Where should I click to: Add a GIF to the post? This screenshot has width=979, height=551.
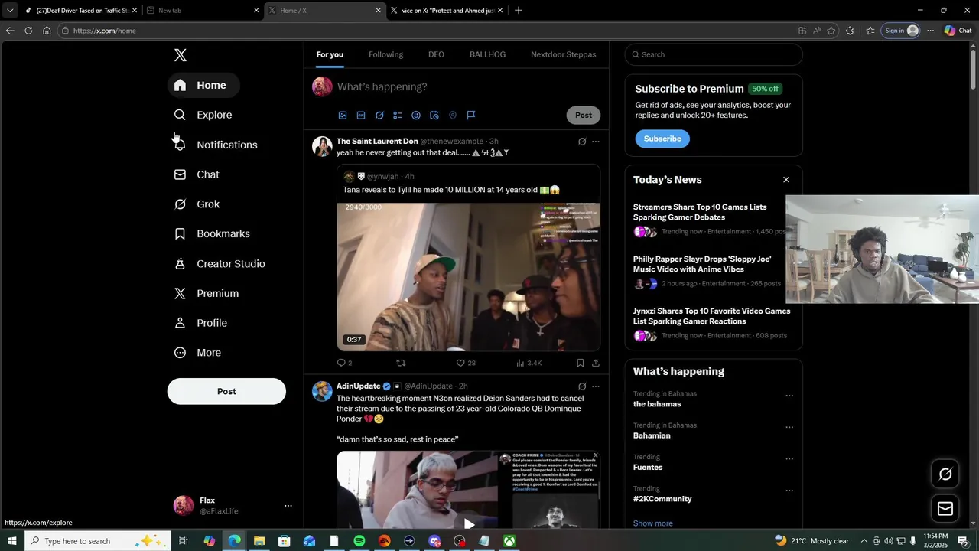pos(361,115)
